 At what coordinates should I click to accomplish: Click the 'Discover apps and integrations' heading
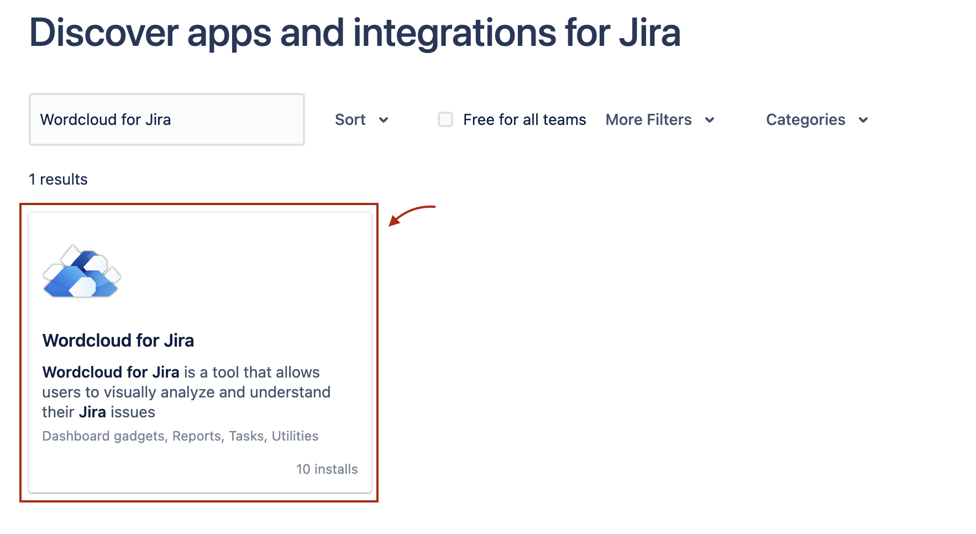(354, 33)
